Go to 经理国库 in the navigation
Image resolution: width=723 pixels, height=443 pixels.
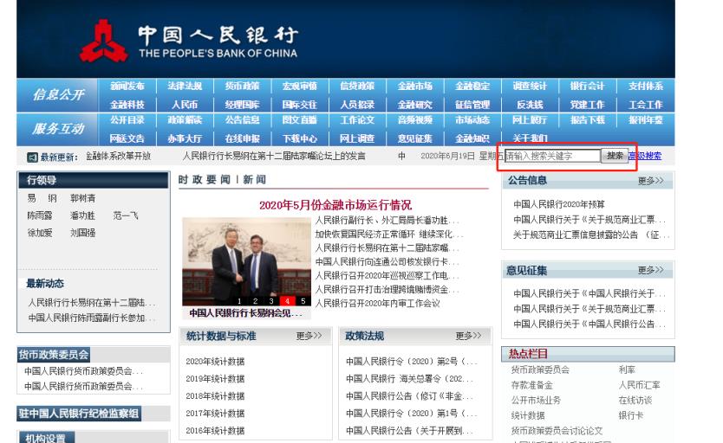coord(242,105)
